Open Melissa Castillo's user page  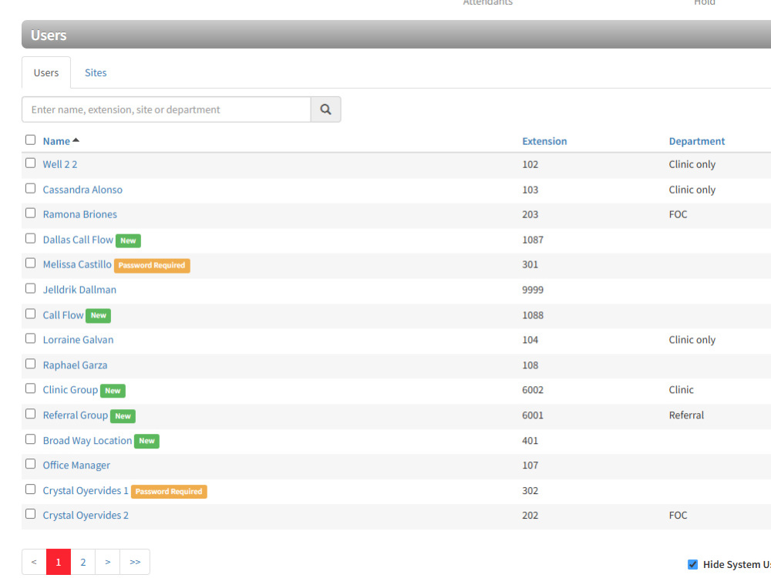point(77,264)
